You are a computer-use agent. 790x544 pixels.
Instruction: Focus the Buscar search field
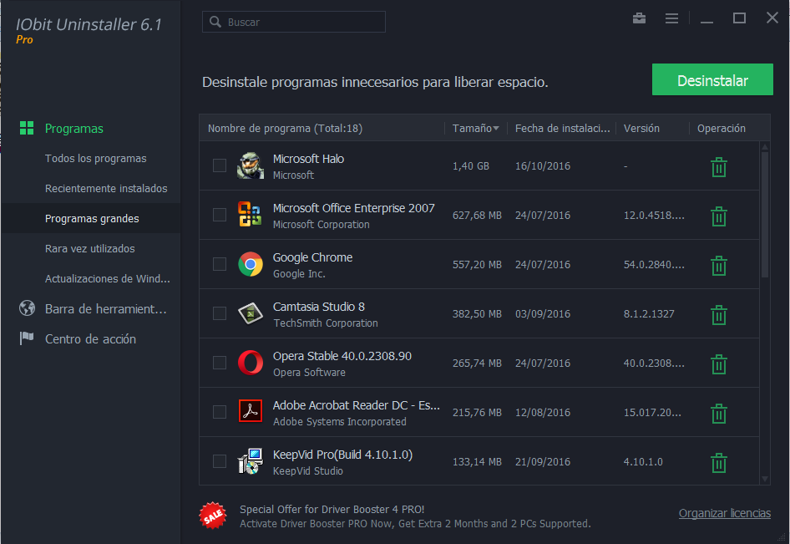pos(294,22)
